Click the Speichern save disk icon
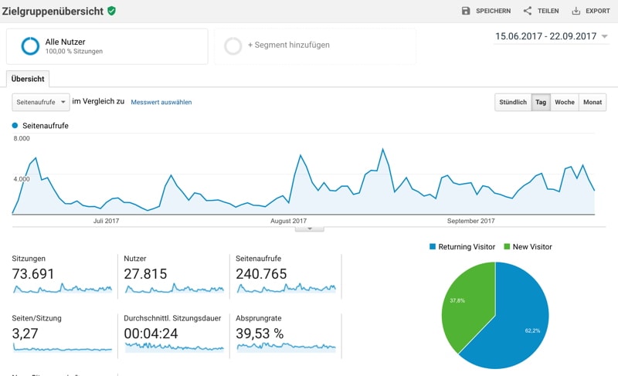The width and height of the screenshot is (618, 376). (466, 11)
